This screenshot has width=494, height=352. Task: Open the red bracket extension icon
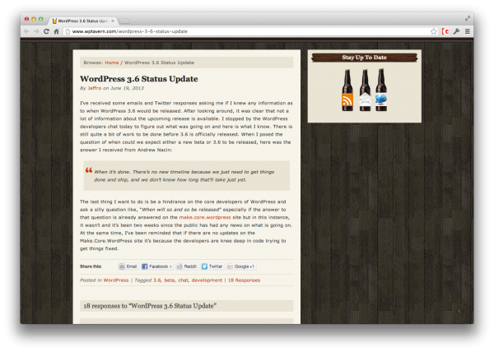click(445, 31)
